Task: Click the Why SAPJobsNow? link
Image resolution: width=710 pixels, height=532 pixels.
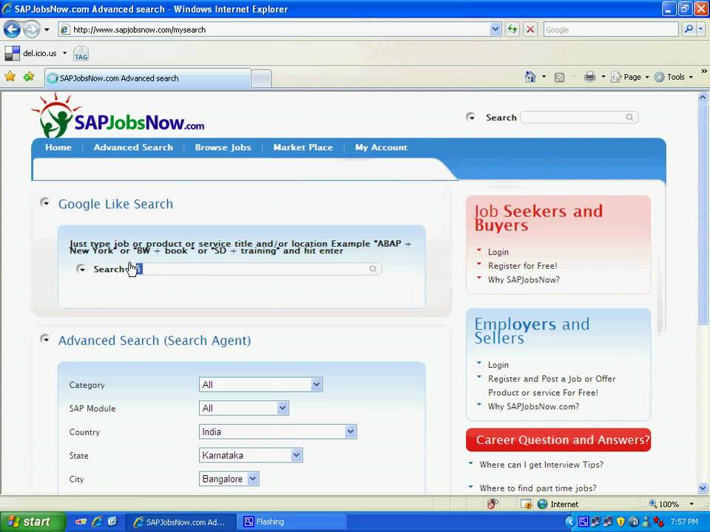Action: point(524,280)
